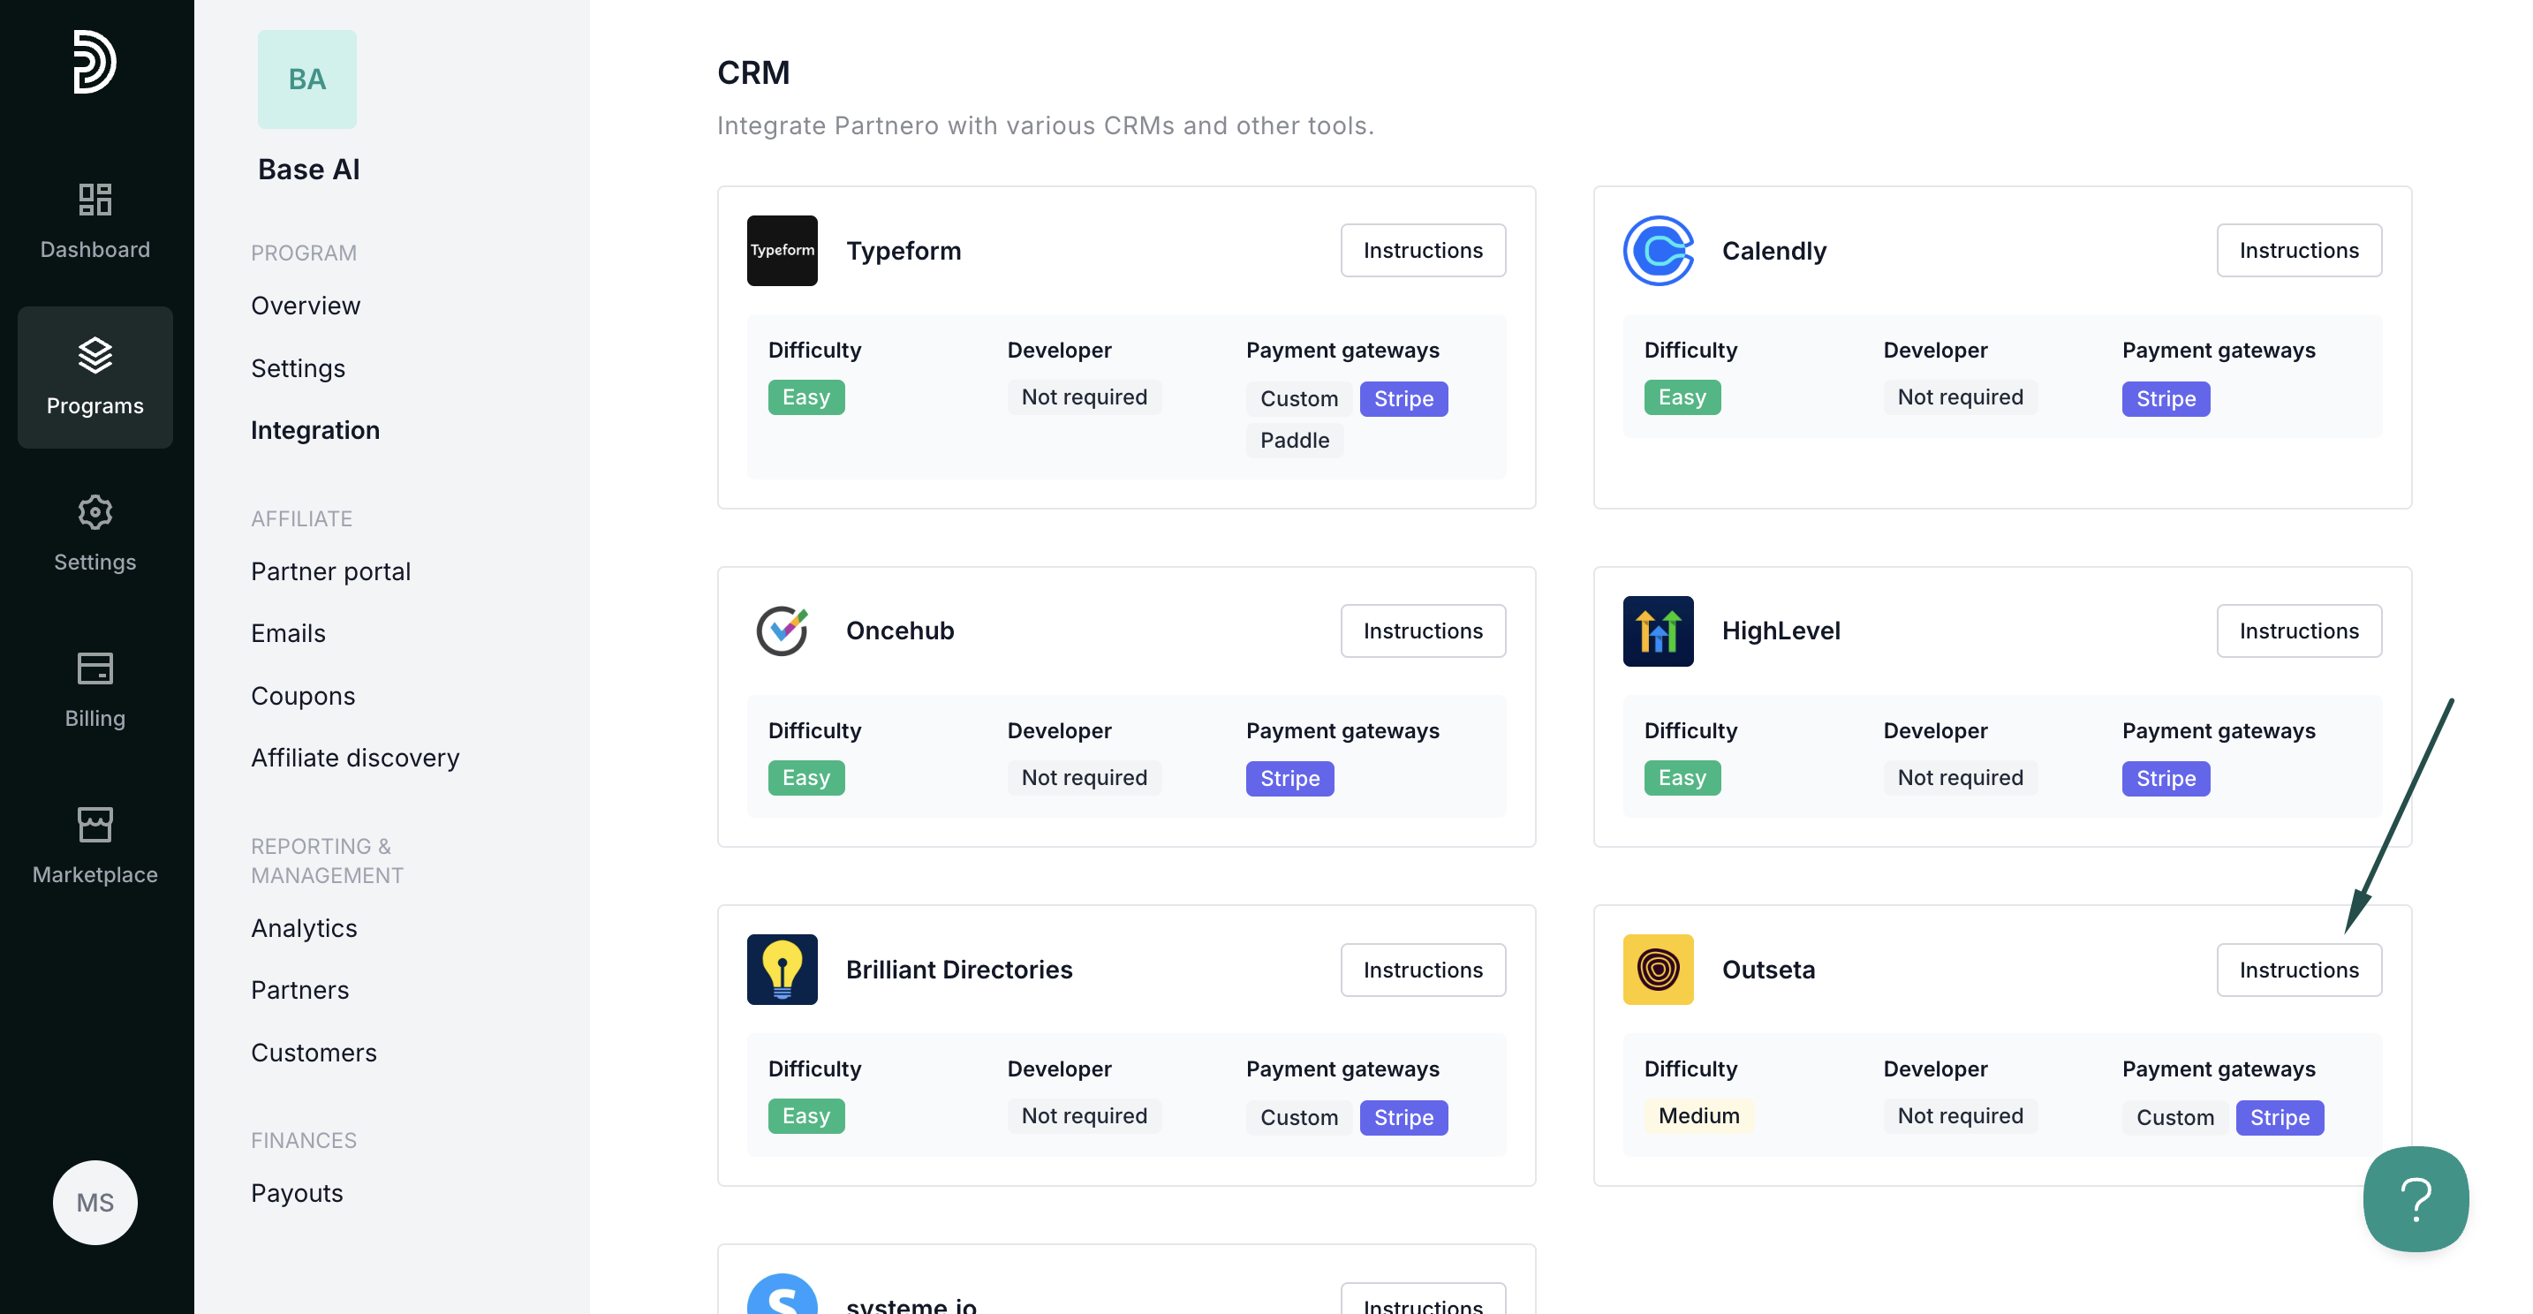Image resolution: width=2533 pixels, height=1314 pixels.
Task: Click the Stripe tag in Typeform card
Action: (x=1403, y=399)
